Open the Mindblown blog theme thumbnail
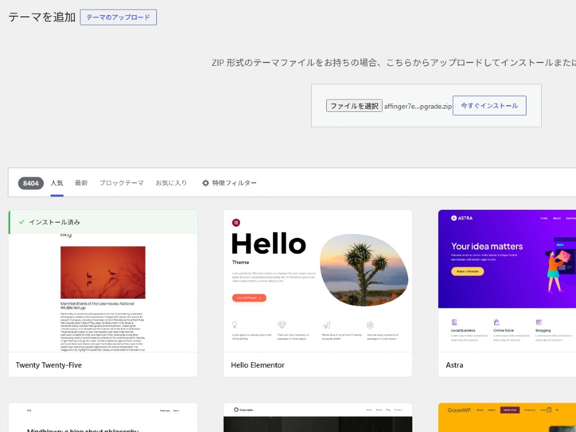The width and height of the screenshot is (576, 432). tap(103, 418)
